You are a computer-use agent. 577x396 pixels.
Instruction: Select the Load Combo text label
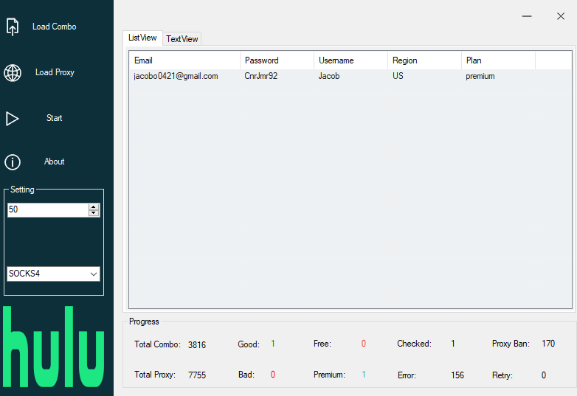click(54, 27)
